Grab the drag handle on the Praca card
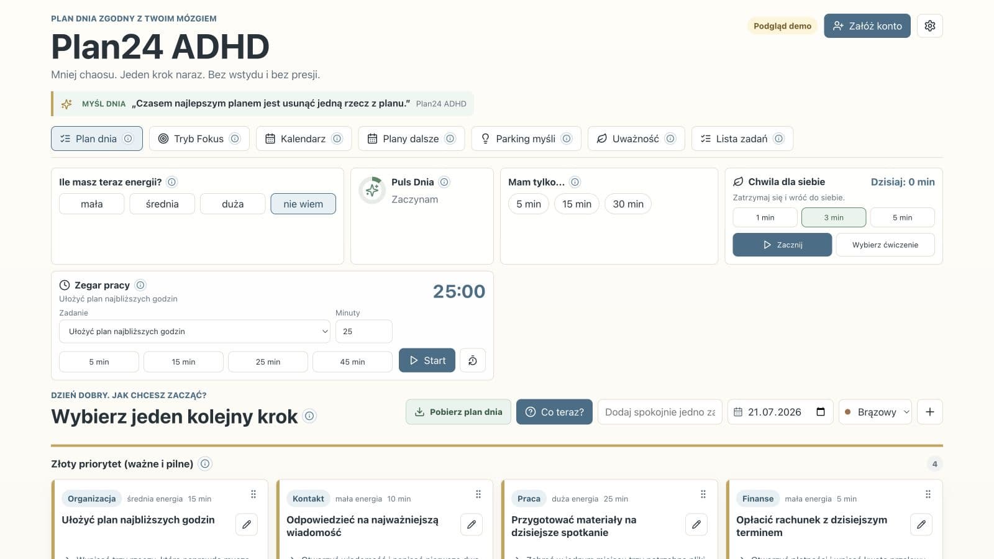This screenshot has height=559, width=994. point(703,494)
